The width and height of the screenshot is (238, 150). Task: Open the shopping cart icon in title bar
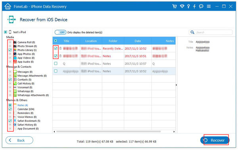[x=175, y=6]
